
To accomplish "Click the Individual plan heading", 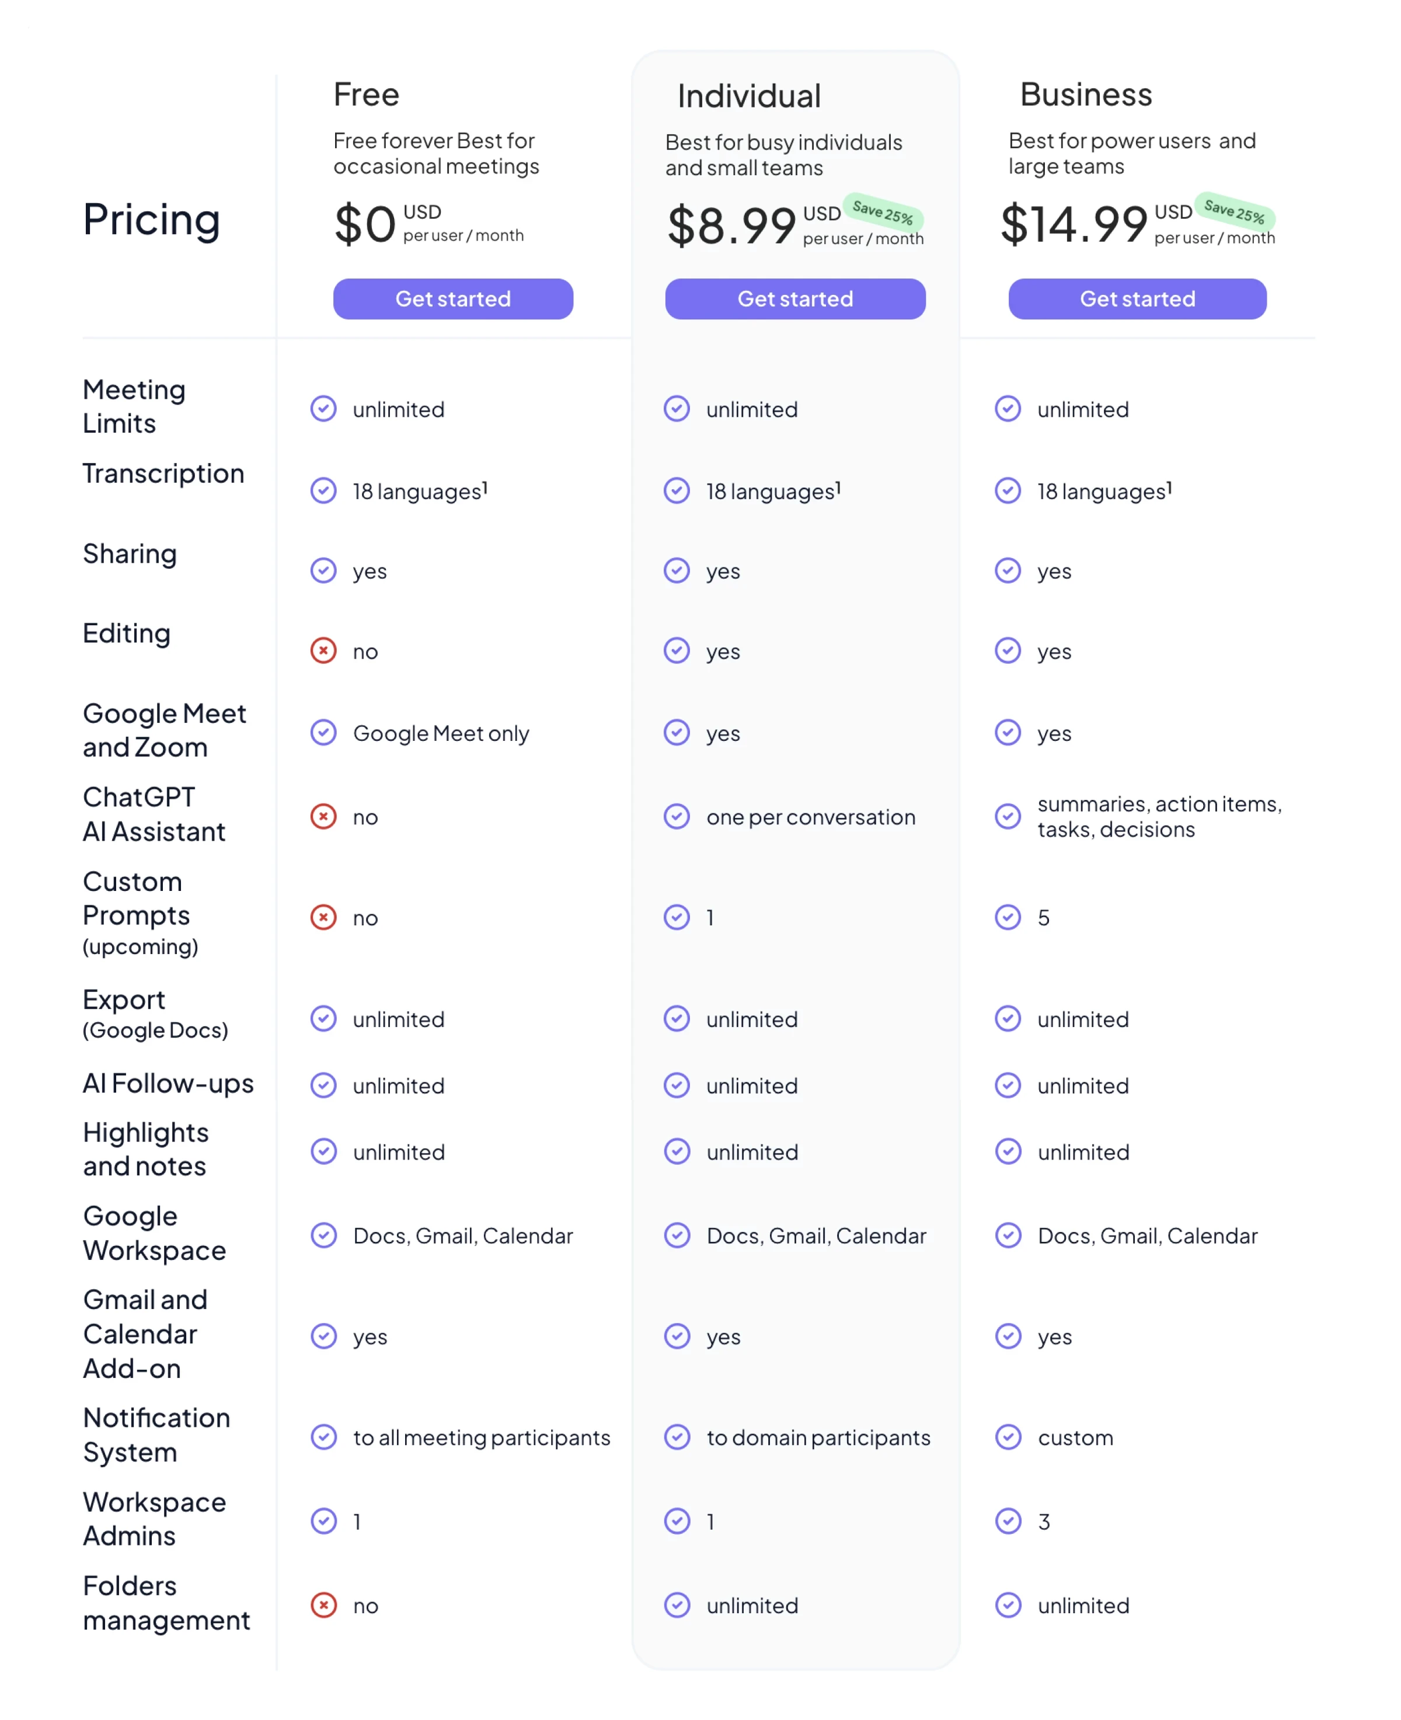I will pyautogui.click(x=749, y=96).
